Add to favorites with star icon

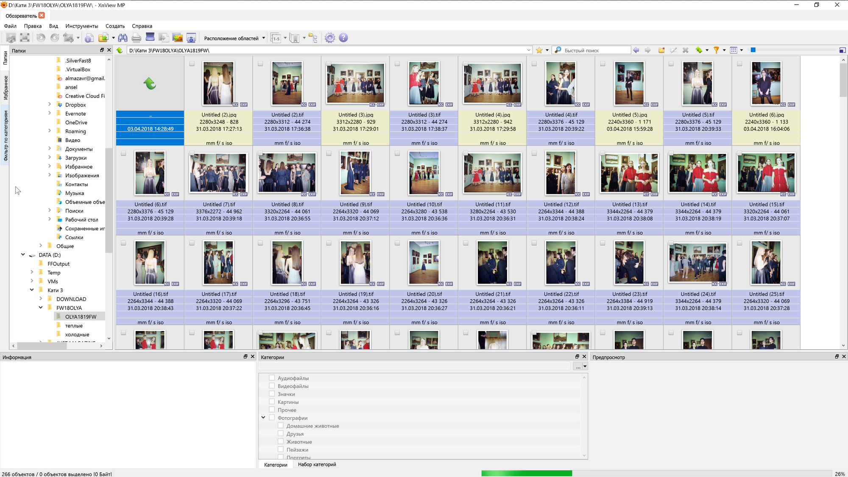click(539, 50)
